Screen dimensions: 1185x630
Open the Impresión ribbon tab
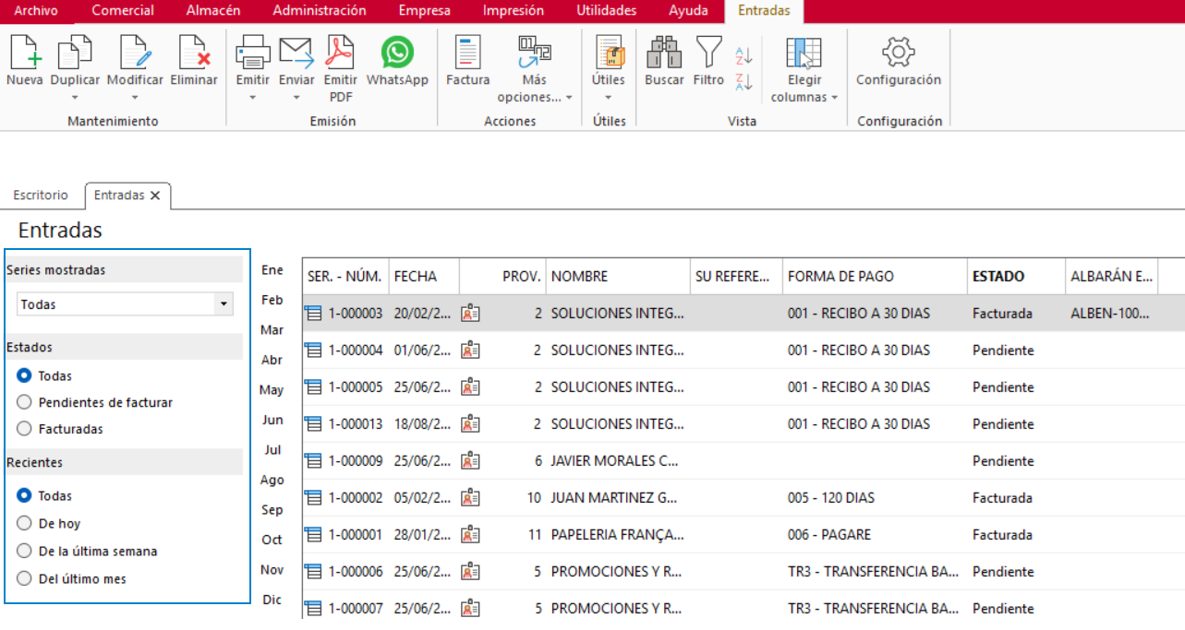(514, 11)
